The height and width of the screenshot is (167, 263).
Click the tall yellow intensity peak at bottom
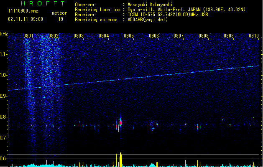[x=120, y=159]
